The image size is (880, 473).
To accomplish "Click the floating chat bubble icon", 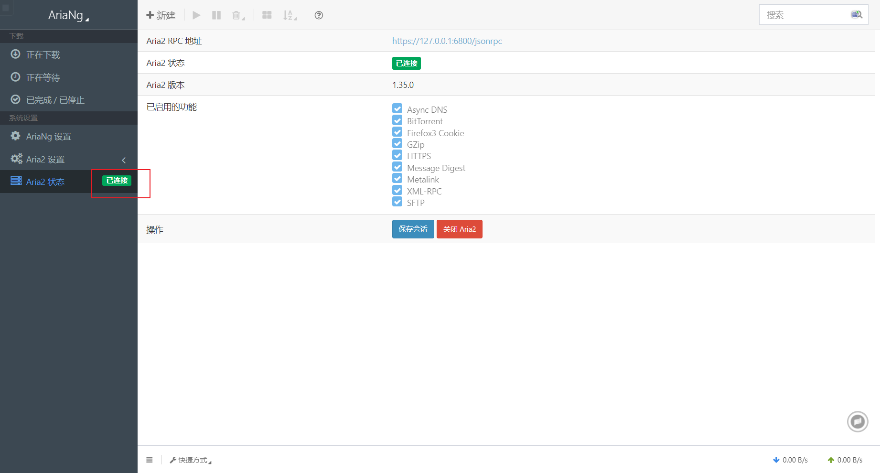I will 857,421.
